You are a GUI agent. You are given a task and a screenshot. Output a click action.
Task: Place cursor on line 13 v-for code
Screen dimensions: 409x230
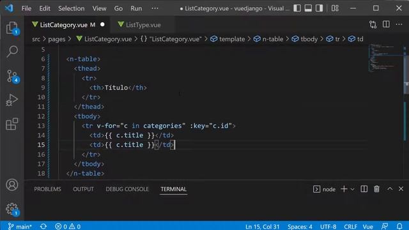coord(158,126)
